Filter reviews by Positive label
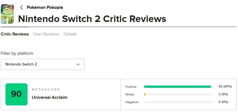Viewport: 238px width, 112px height. 131,87
